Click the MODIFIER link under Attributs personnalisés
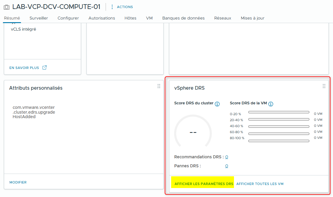 coord(18,182)
